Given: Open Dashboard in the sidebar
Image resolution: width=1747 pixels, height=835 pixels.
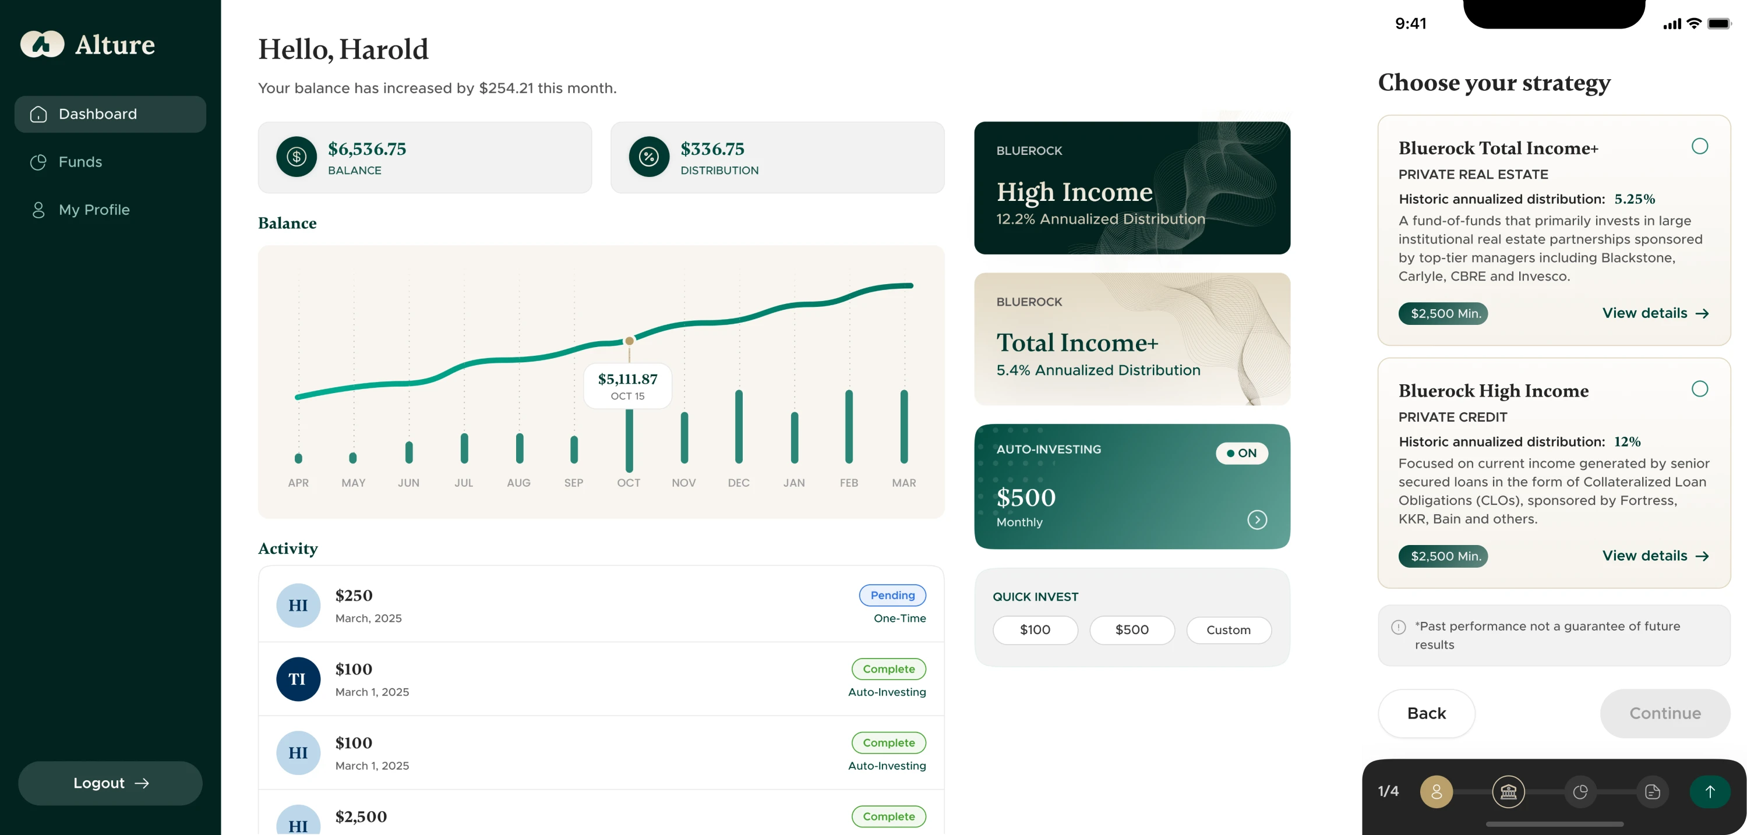Looking at the screenshot, I should [x=110, y=114].
